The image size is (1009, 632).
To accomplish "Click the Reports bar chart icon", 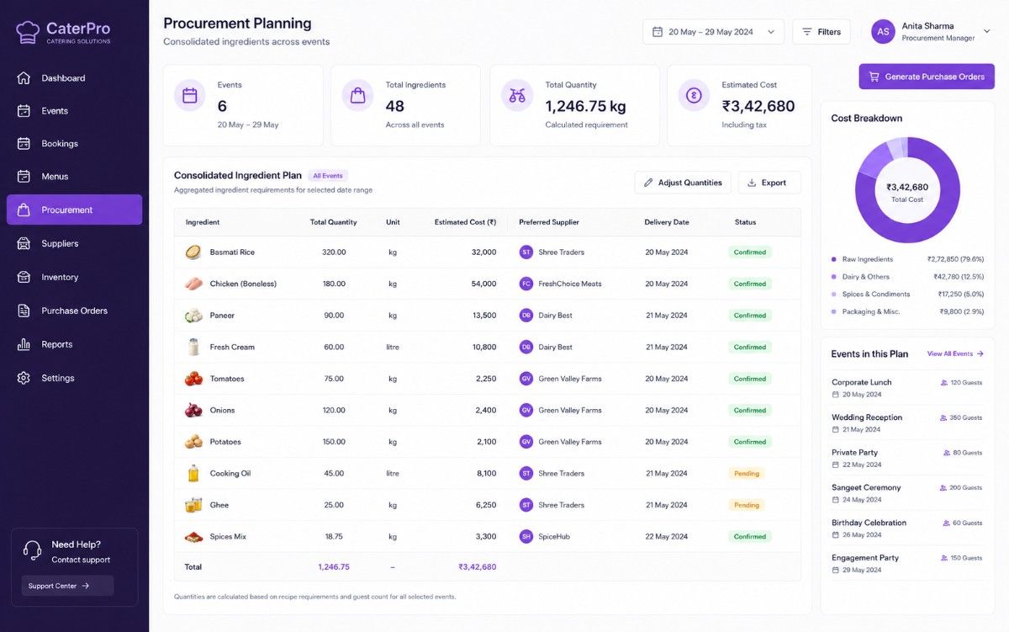I will pos(24,344).
